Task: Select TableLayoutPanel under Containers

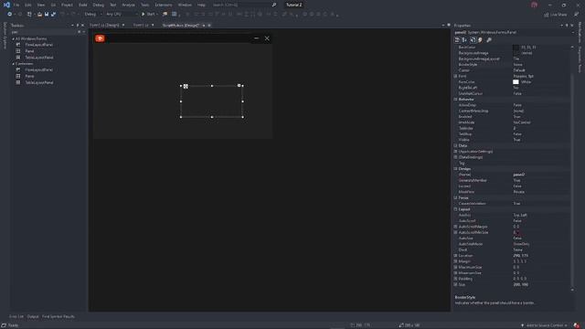Action: point(39,82)
